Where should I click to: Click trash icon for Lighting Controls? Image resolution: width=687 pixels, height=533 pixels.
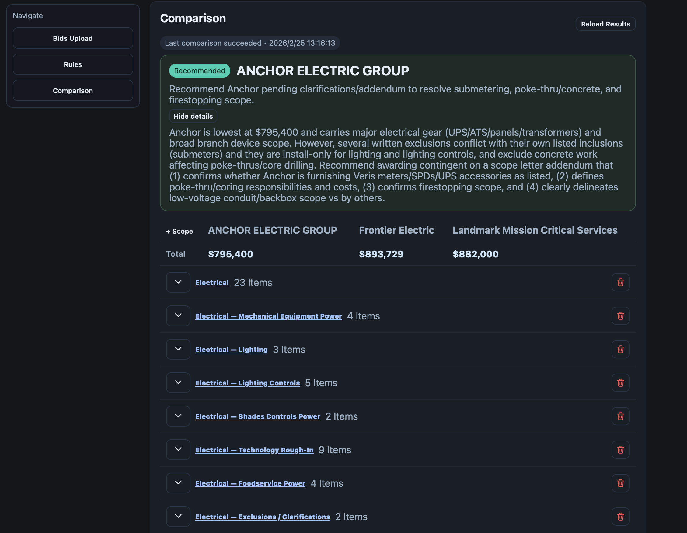click(x=620, y=382)
